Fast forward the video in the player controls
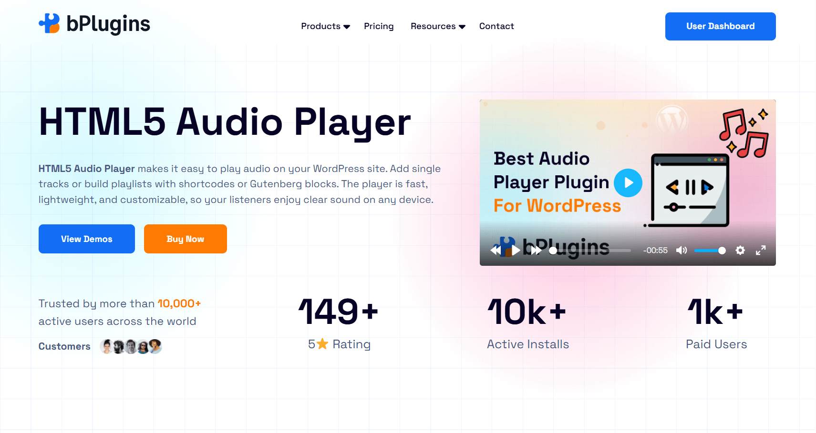Image resolution: width=816 pixels, height=433 pixels. 537,251
